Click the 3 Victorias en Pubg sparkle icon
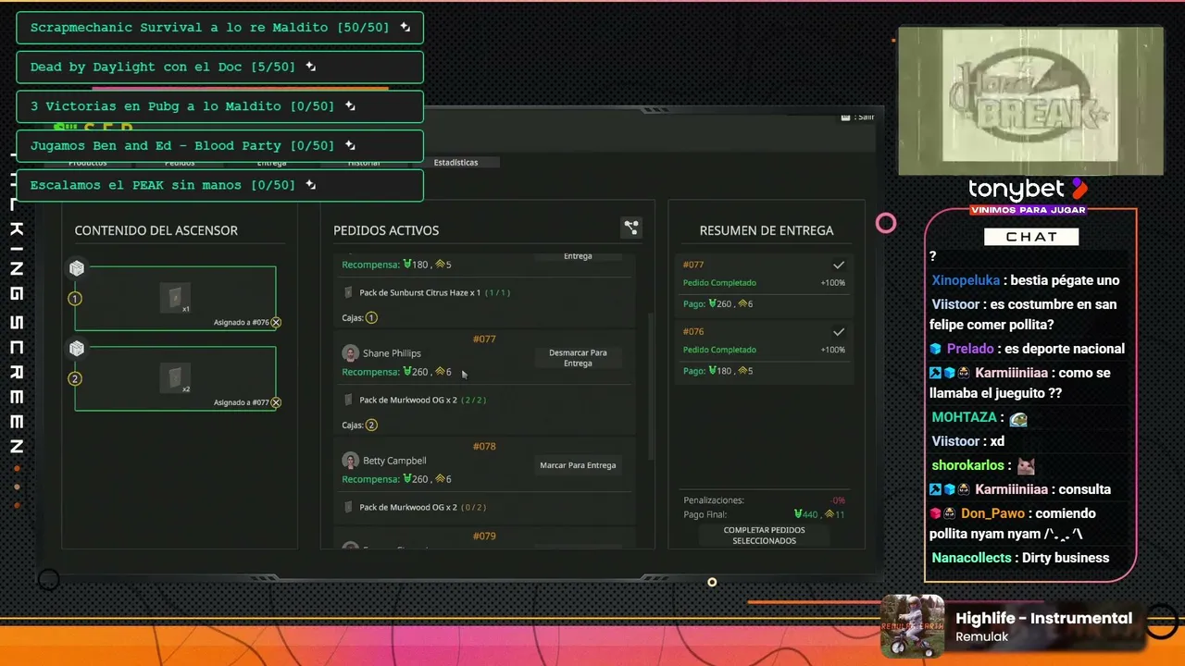Image resolution: width=1185 pixels, height=666 pixels. (x=350, y=106)
